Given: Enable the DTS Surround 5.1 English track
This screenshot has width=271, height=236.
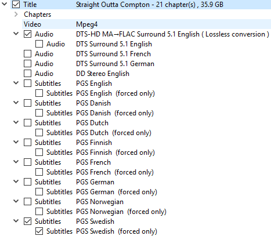Looking at the screenshot, I should point(39,44).
